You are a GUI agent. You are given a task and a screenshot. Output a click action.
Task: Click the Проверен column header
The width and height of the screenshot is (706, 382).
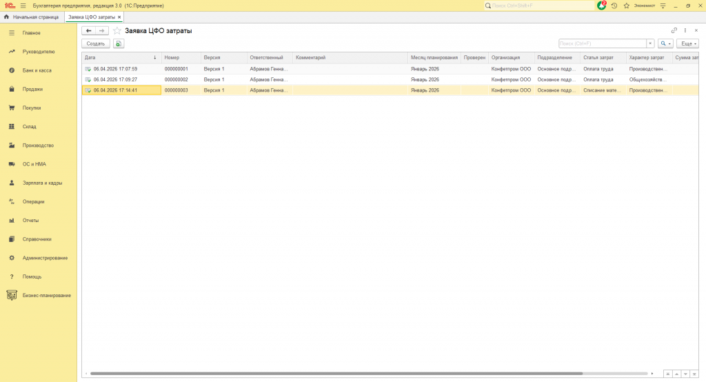pos(474,58)
